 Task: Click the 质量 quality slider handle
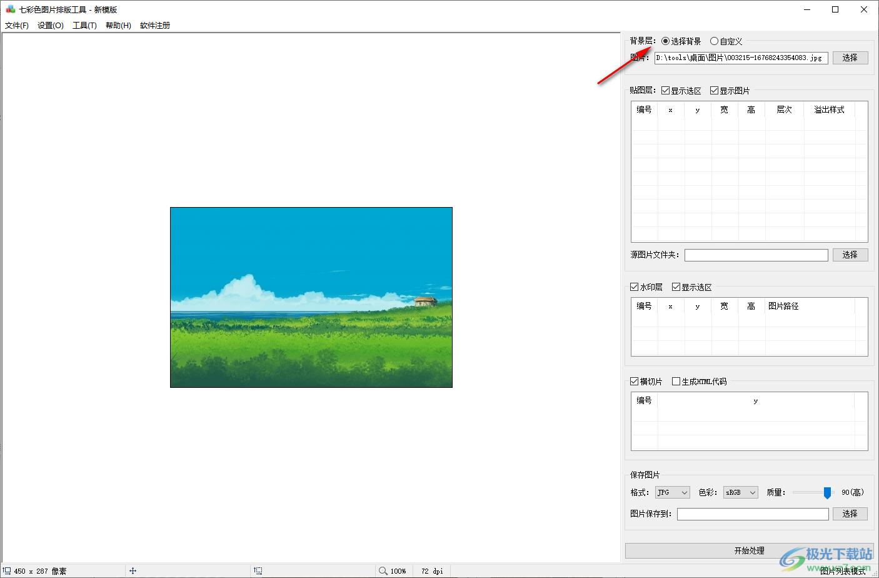click(827, 493)
